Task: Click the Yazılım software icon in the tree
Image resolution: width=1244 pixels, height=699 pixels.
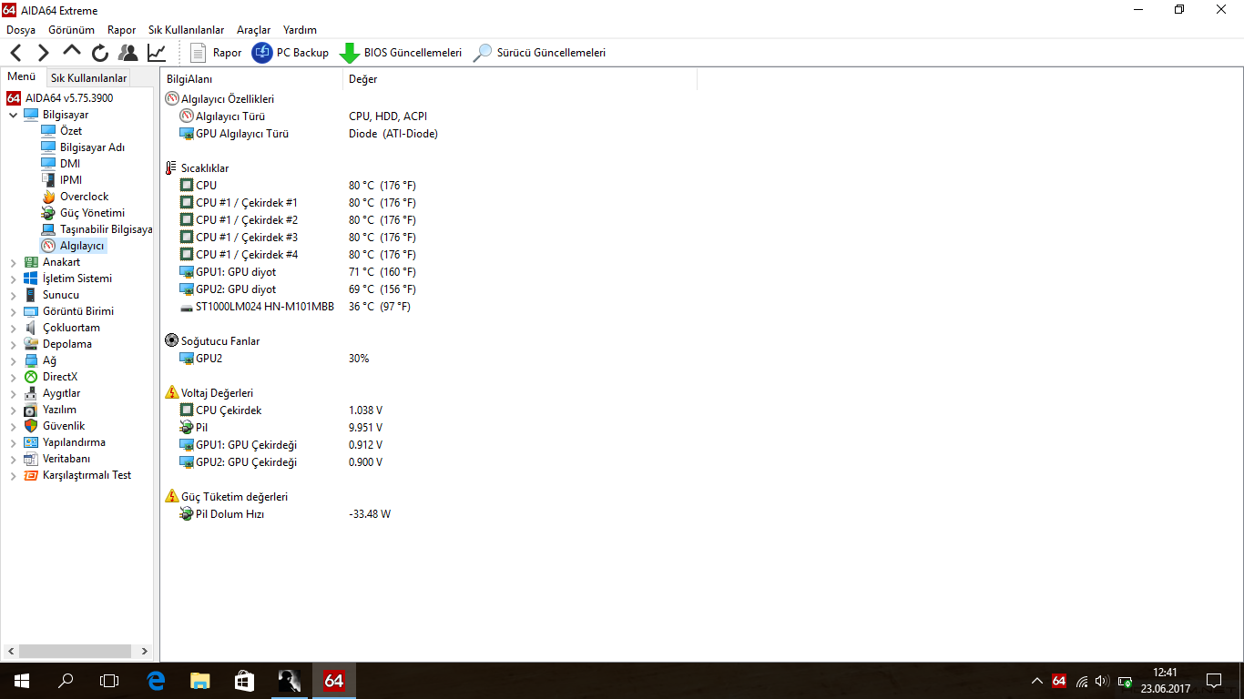Action: coord(31,410)
